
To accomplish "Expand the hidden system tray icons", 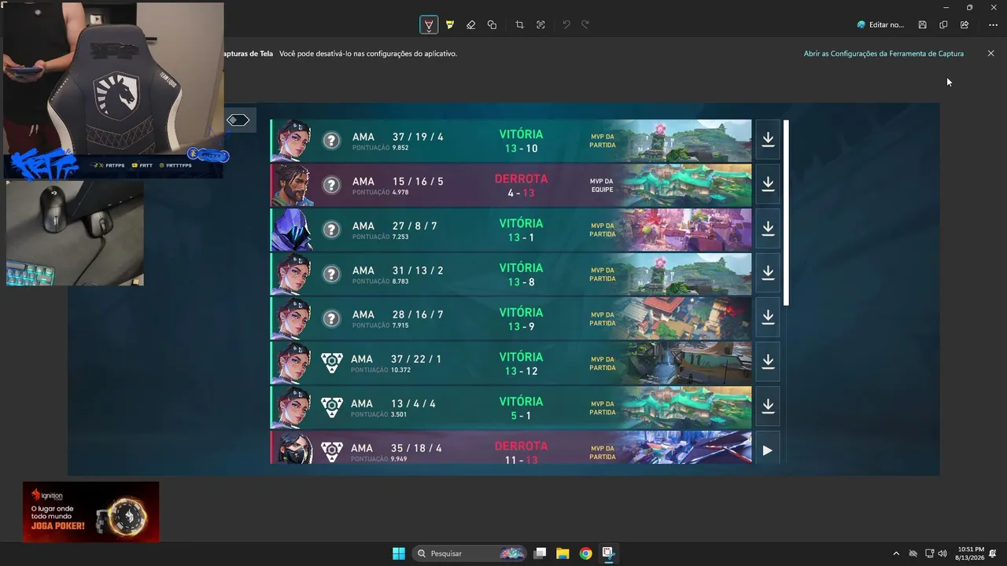I will [895, 553].
